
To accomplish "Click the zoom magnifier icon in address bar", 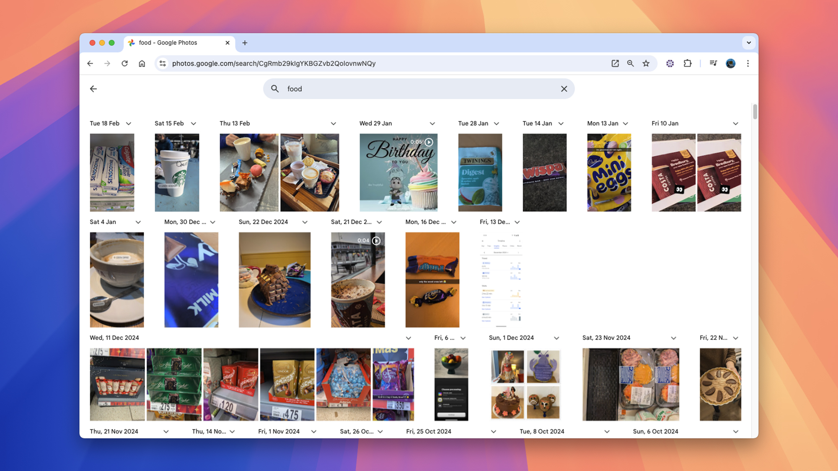I will point(631,64).
